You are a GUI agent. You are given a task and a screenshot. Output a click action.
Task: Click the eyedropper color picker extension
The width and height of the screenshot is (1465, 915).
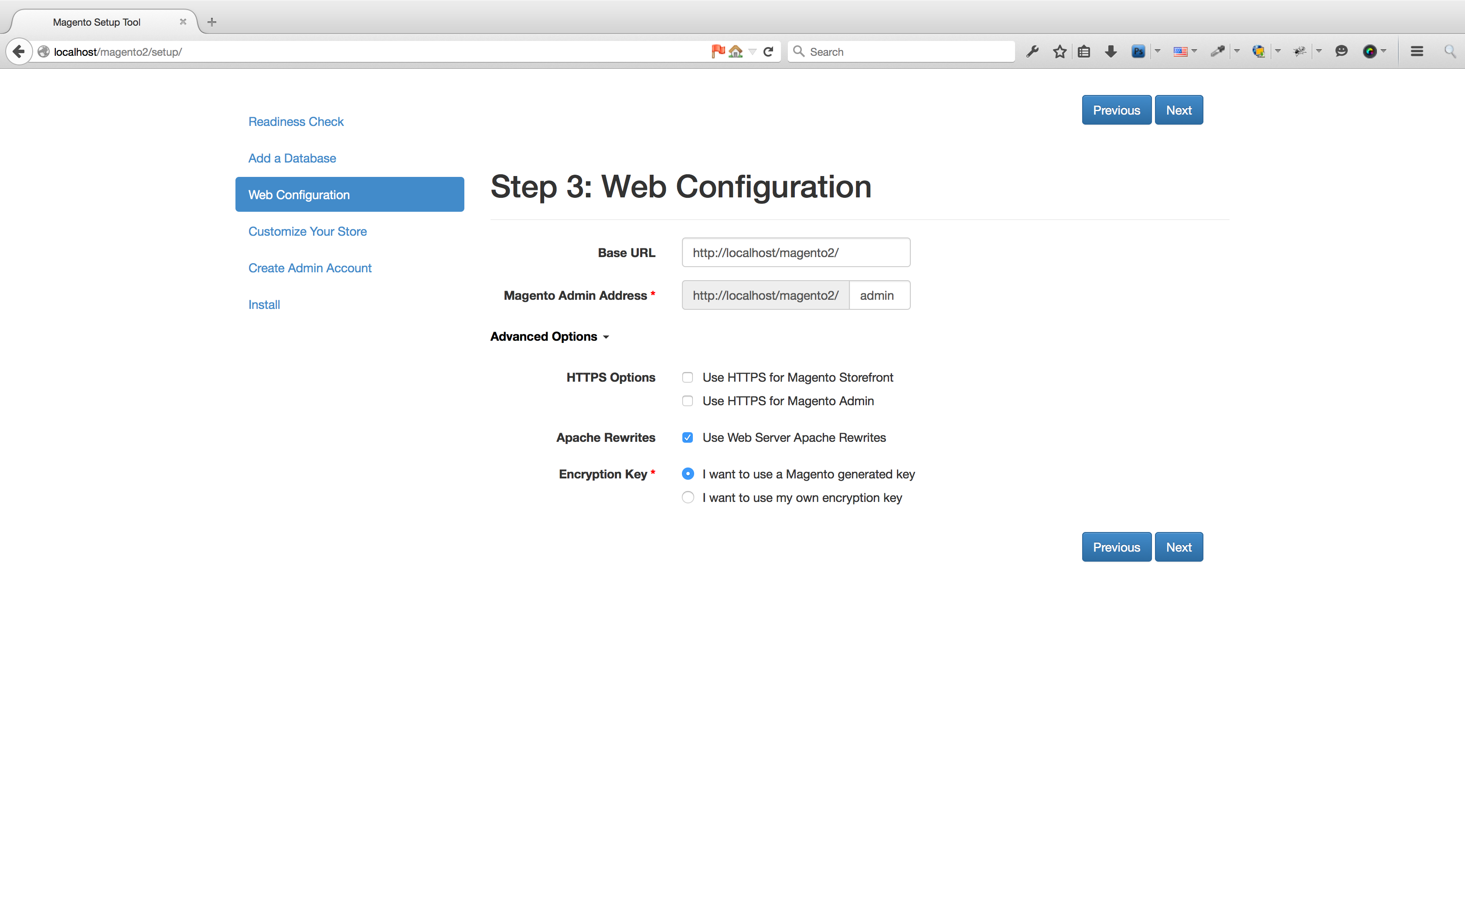pos(1217,51)
